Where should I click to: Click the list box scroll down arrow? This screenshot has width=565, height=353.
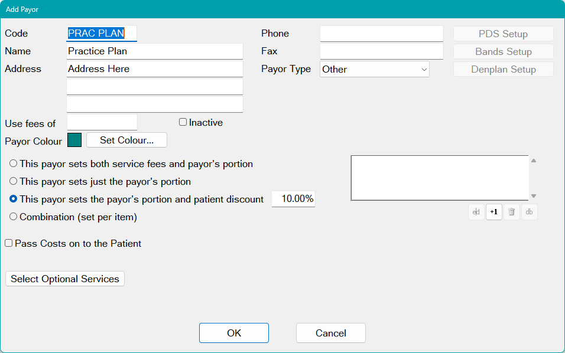pyautogui.click(x=534, y=196)
